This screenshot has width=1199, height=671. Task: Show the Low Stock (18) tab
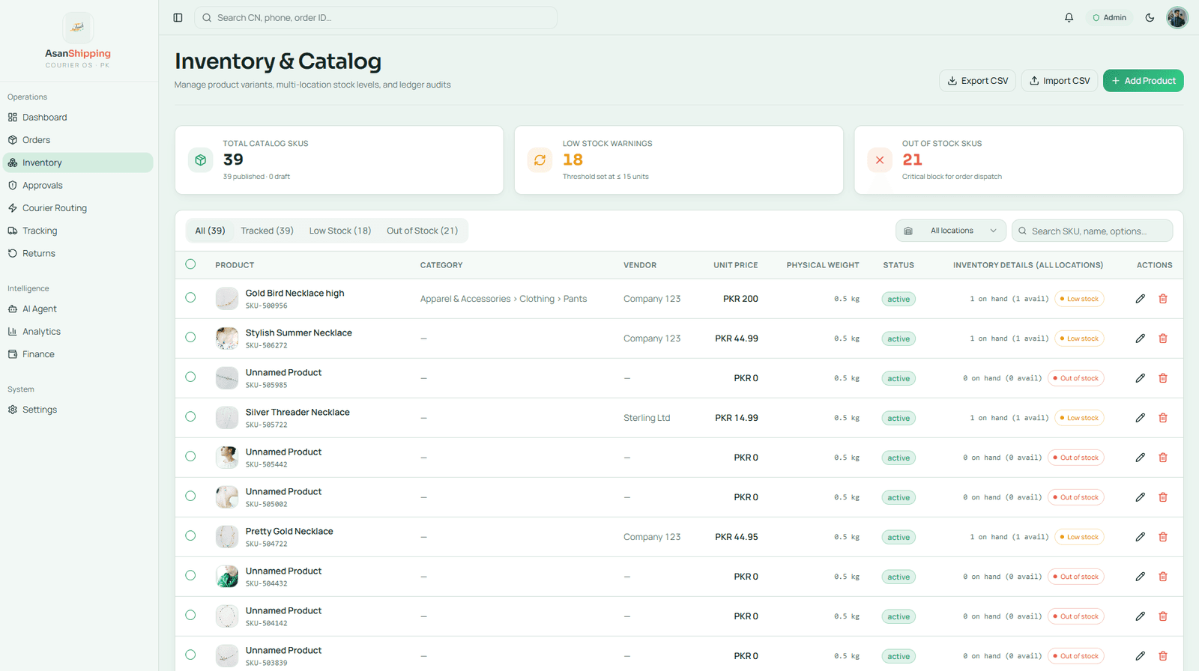point(340,231)
